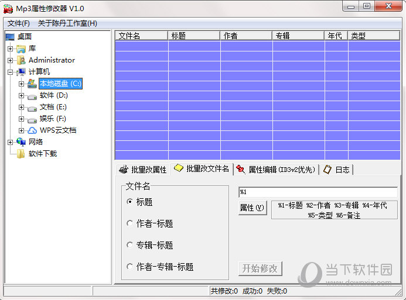Image resolution: width=406 pixels, height=300 pixels.
Task: Expand the 软件 (D:) drive node
Action: [x=22, y=95]
